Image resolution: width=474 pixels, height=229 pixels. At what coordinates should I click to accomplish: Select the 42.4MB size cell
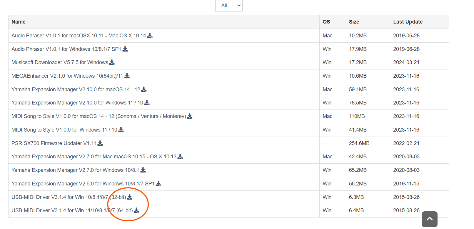coord(368,157)
